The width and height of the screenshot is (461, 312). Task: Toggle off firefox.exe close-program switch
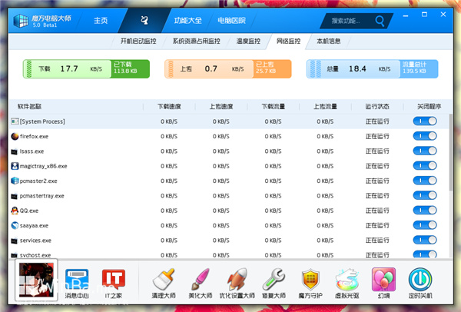[x=425, y=136]
